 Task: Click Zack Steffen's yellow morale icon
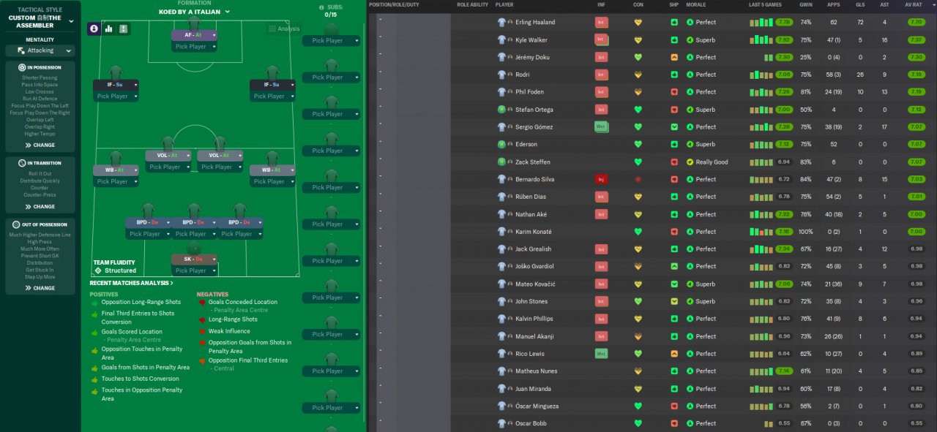(690, 162)
